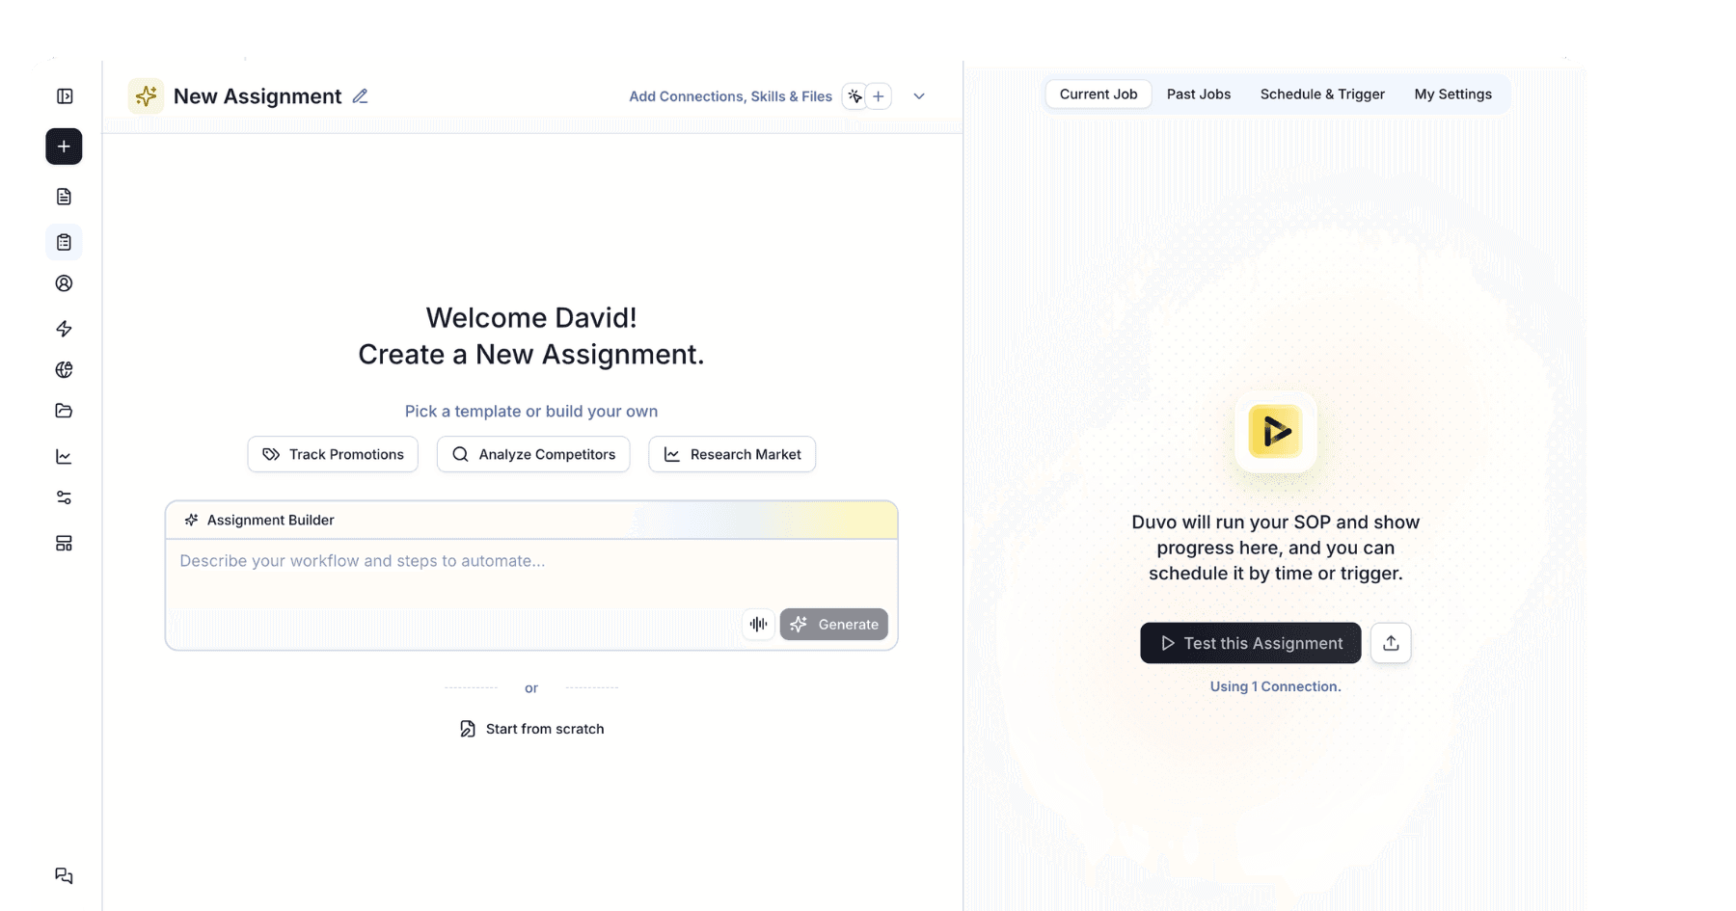Click the profile avatar icon in sidebar
The height and width of the screenshot is (911, 1736).
click(64, 282)
